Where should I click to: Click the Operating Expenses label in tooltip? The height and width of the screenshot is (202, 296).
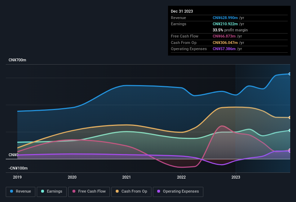point(189,49)
